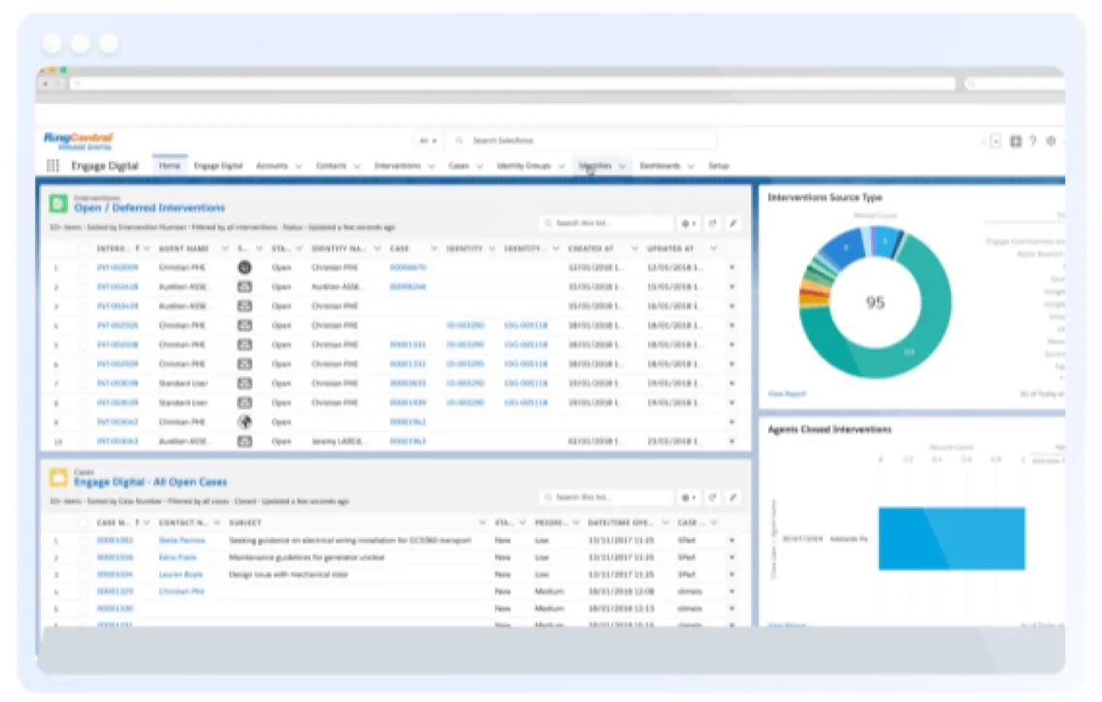Open the row actions arrow for first intervention
The image size is (1102, 702).
[x=731, y=268]
